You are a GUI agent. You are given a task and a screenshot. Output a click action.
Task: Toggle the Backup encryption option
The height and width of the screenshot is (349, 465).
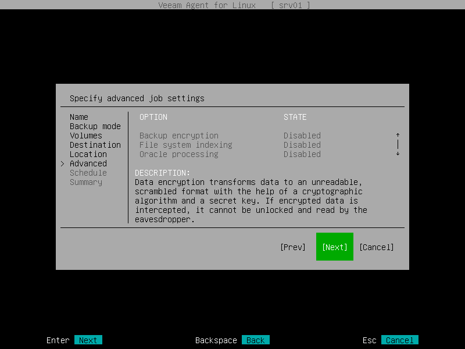179,136
